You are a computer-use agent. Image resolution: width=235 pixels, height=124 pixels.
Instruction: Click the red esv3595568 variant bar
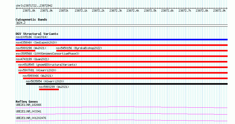[121, 56]
